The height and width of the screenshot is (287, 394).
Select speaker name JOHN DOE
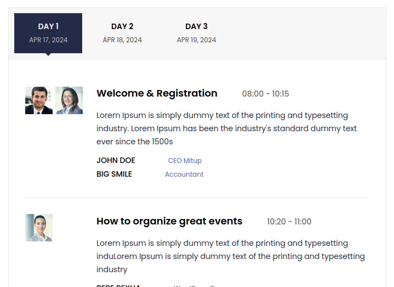click(x=116, y=161)
